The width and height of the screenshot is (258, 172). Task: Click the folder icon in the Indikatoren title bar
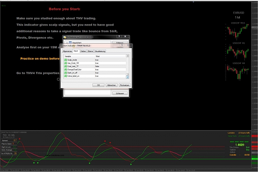coord(65,37)
